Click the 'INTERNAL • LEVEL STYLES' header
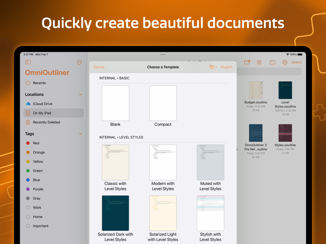 pos(121,138)
